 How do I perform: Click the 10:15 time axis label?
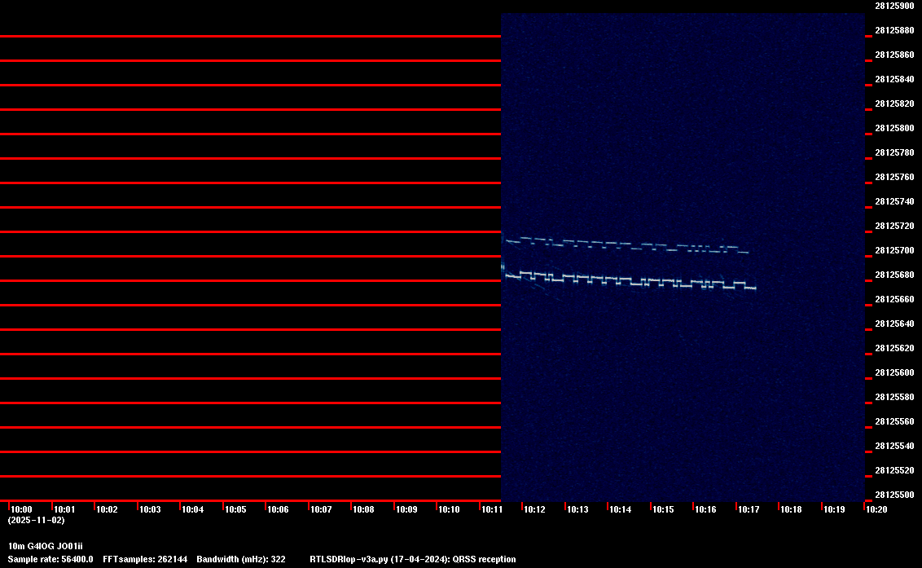(663, 509)
